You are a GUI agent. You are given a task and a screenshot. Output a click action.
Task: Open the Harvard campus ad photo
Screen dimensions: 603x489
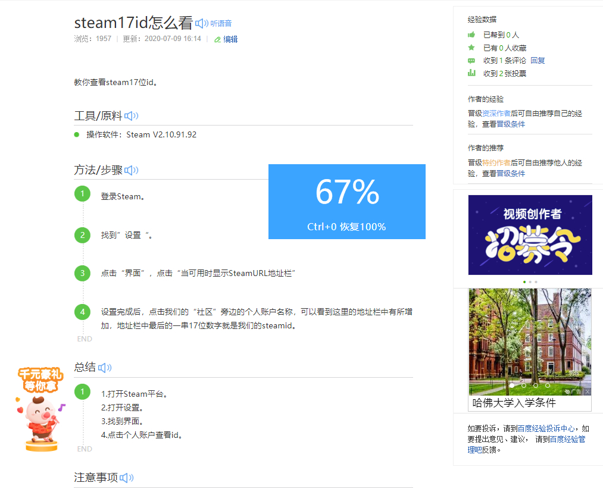(530, 341)
